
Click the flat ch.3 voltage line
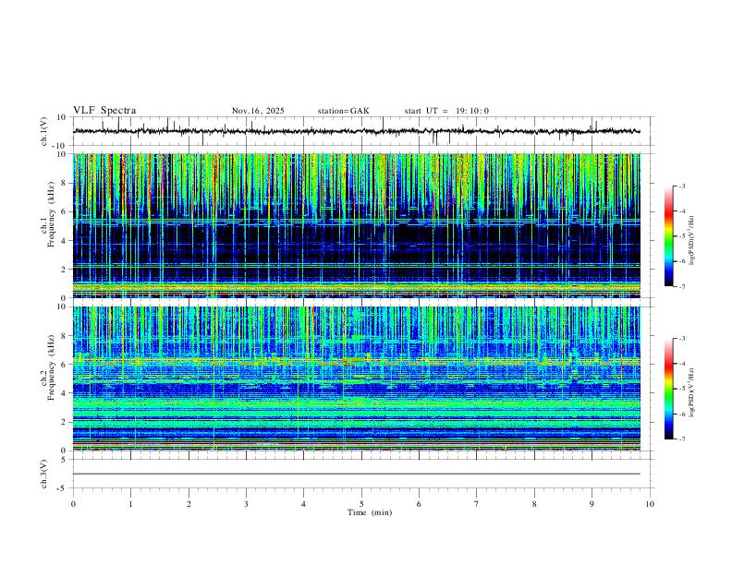(357, 474)
